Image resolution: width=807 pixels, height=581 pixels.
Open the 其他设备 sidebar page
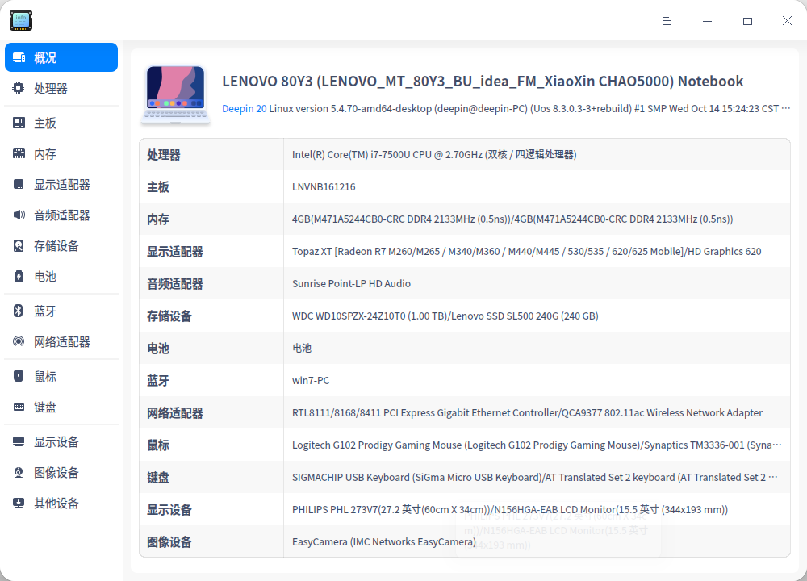pyautogui.click(x=61, y=503)
